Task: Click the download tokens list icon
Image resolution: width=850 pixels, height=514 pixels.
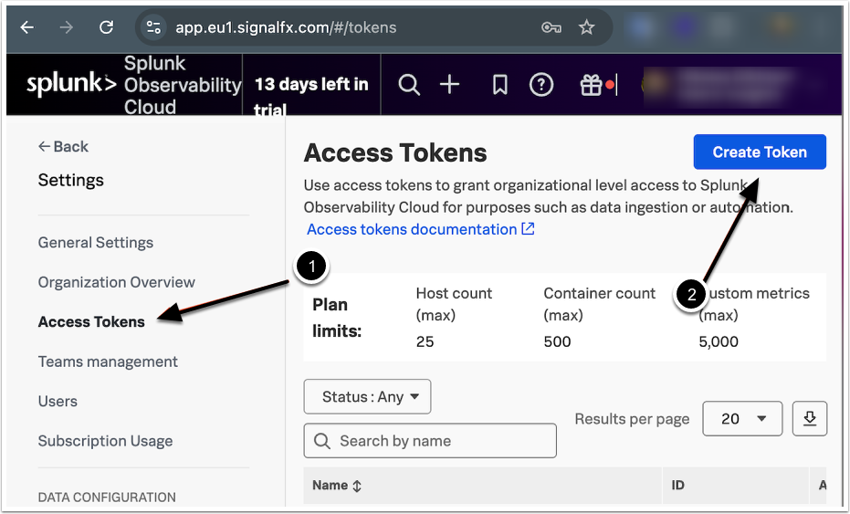Action: pyautogui.click(x=809, y=418)
